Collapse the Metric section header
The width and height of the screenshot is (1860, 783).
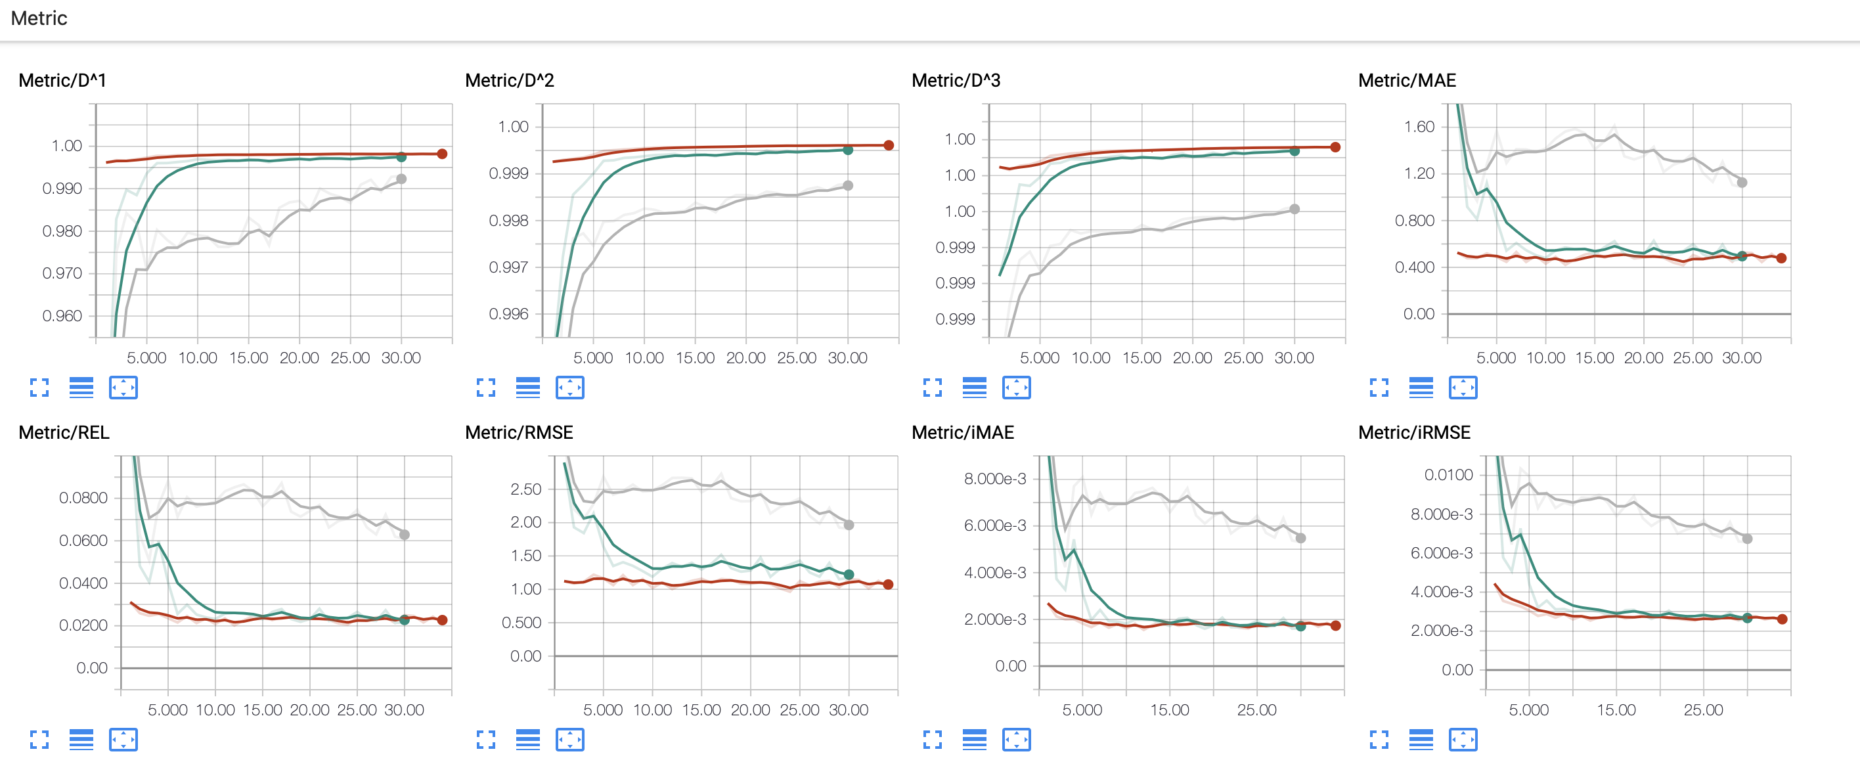pos(39,19)
